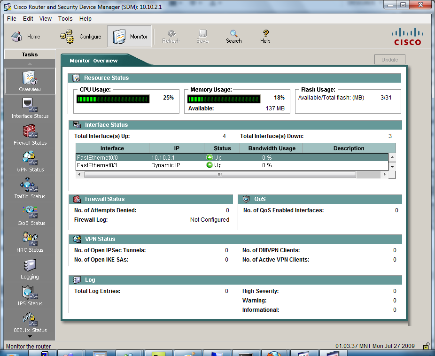Click interface table scroll left arrow
The width and height of the screenshot is (435, 356).
coord(79,174)
